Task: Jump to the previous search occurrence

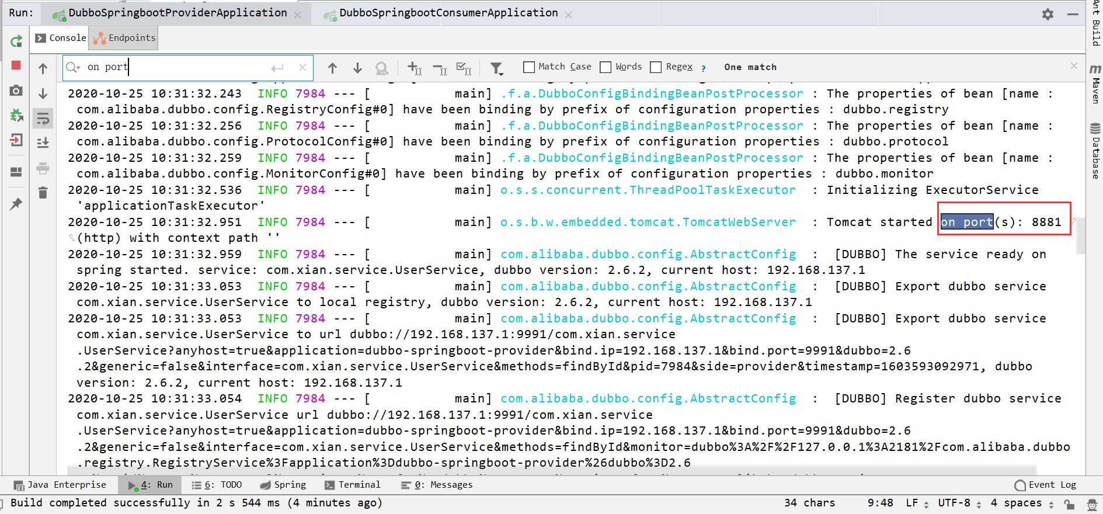Action: 333,68
